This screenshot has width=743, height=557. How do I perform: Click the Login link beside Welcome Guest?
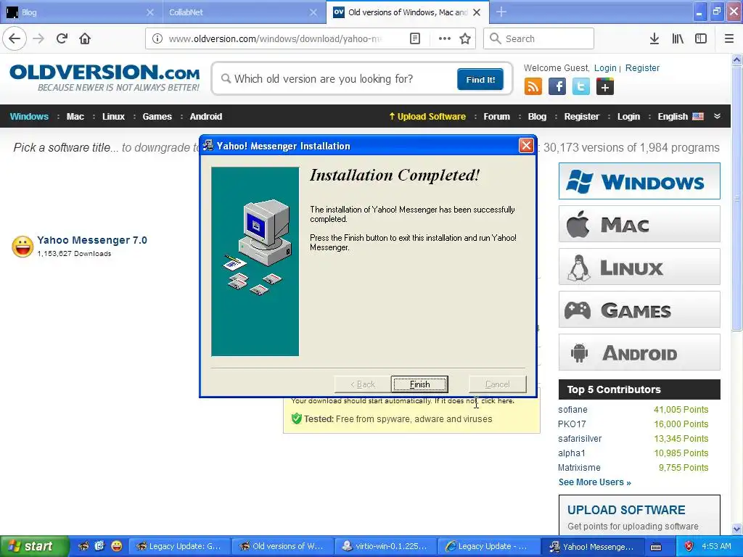(605, 67)
